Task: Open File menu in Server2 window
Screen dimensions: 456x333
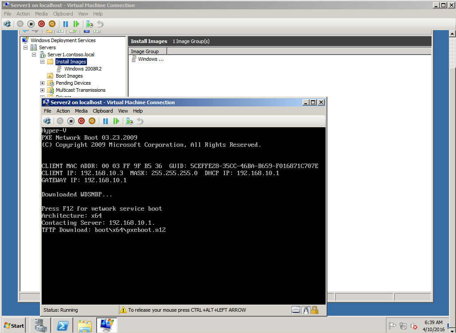Action: point(47,111)
